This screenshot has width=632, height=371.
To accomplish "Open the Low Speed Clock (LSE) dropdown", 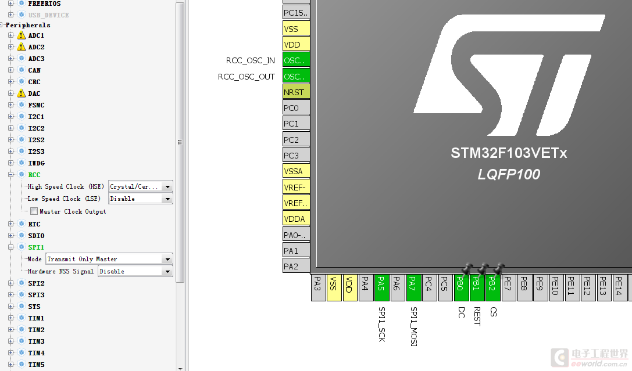I will [x=141, y=199].
